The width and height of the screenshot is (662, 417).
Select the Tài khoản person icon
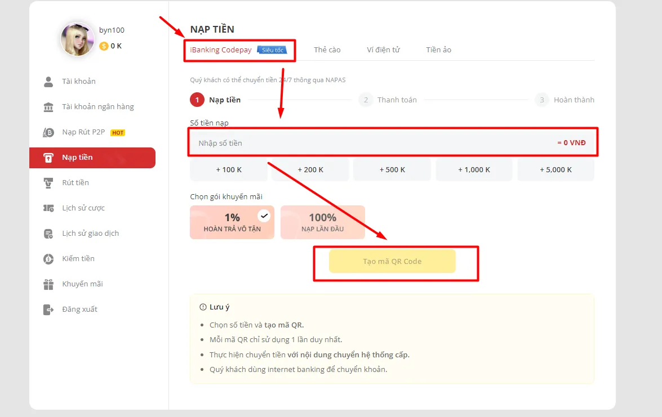[50, 81]
